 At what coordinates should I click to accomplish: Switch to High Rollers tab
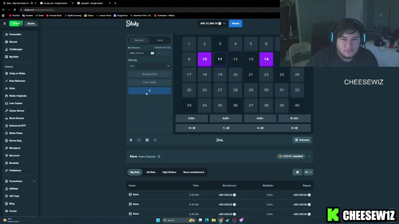point(169,172)
